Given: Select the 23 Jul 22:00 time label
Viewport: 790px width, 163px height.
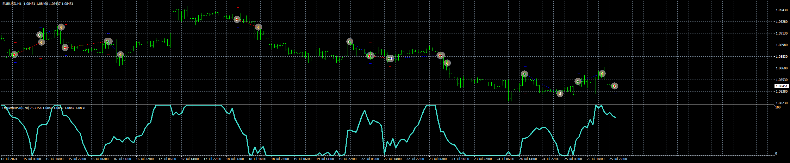Looking at the screenshot, I should pyautogui.click(x=483, y=159).
